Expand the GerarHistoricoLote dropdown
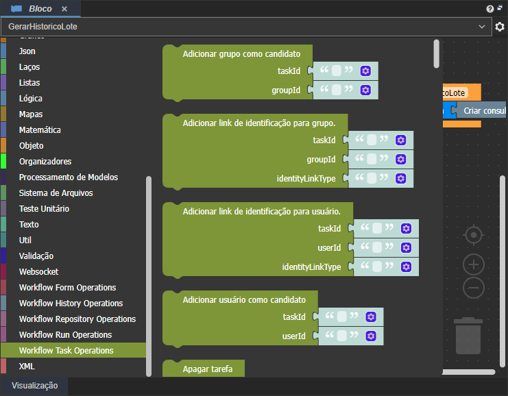 pyautogui.click(x=482, y=27)
